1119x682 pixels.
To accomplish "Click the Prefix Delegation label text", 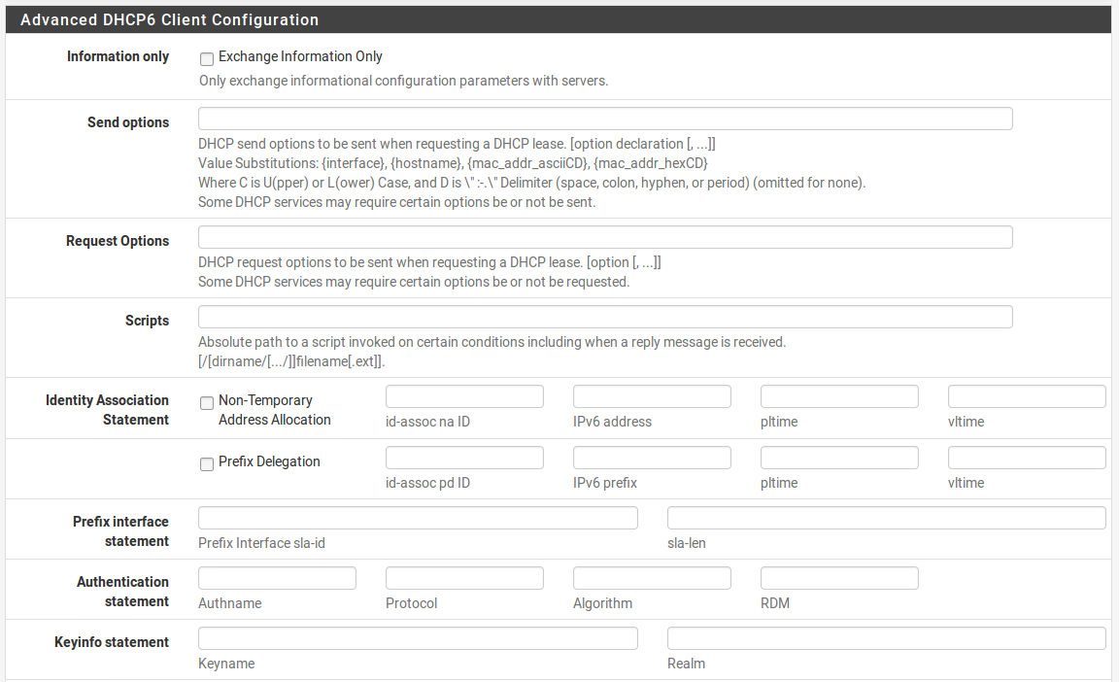I will click(269, 461).
